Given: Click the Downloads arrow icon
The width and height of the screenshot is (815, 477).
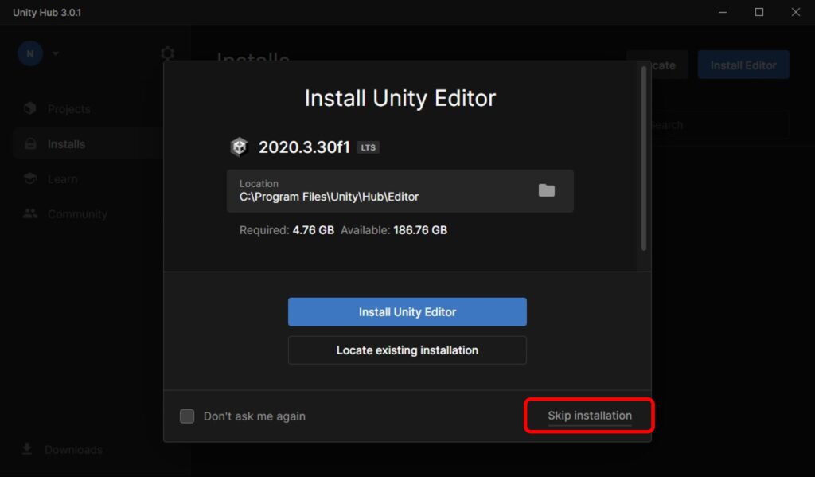Looking at the screenshot, I should pyautogui.click(x=27, y=449).
